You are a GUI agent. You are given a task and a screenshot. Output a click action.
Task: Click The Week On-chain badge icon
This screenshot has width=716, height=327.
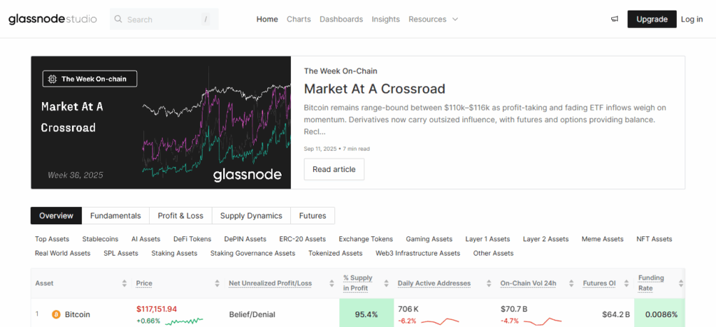point(52,79)
